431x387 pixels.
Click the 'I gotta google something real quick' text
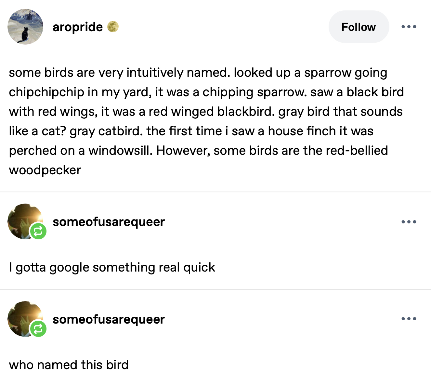(x=112, y=267)
